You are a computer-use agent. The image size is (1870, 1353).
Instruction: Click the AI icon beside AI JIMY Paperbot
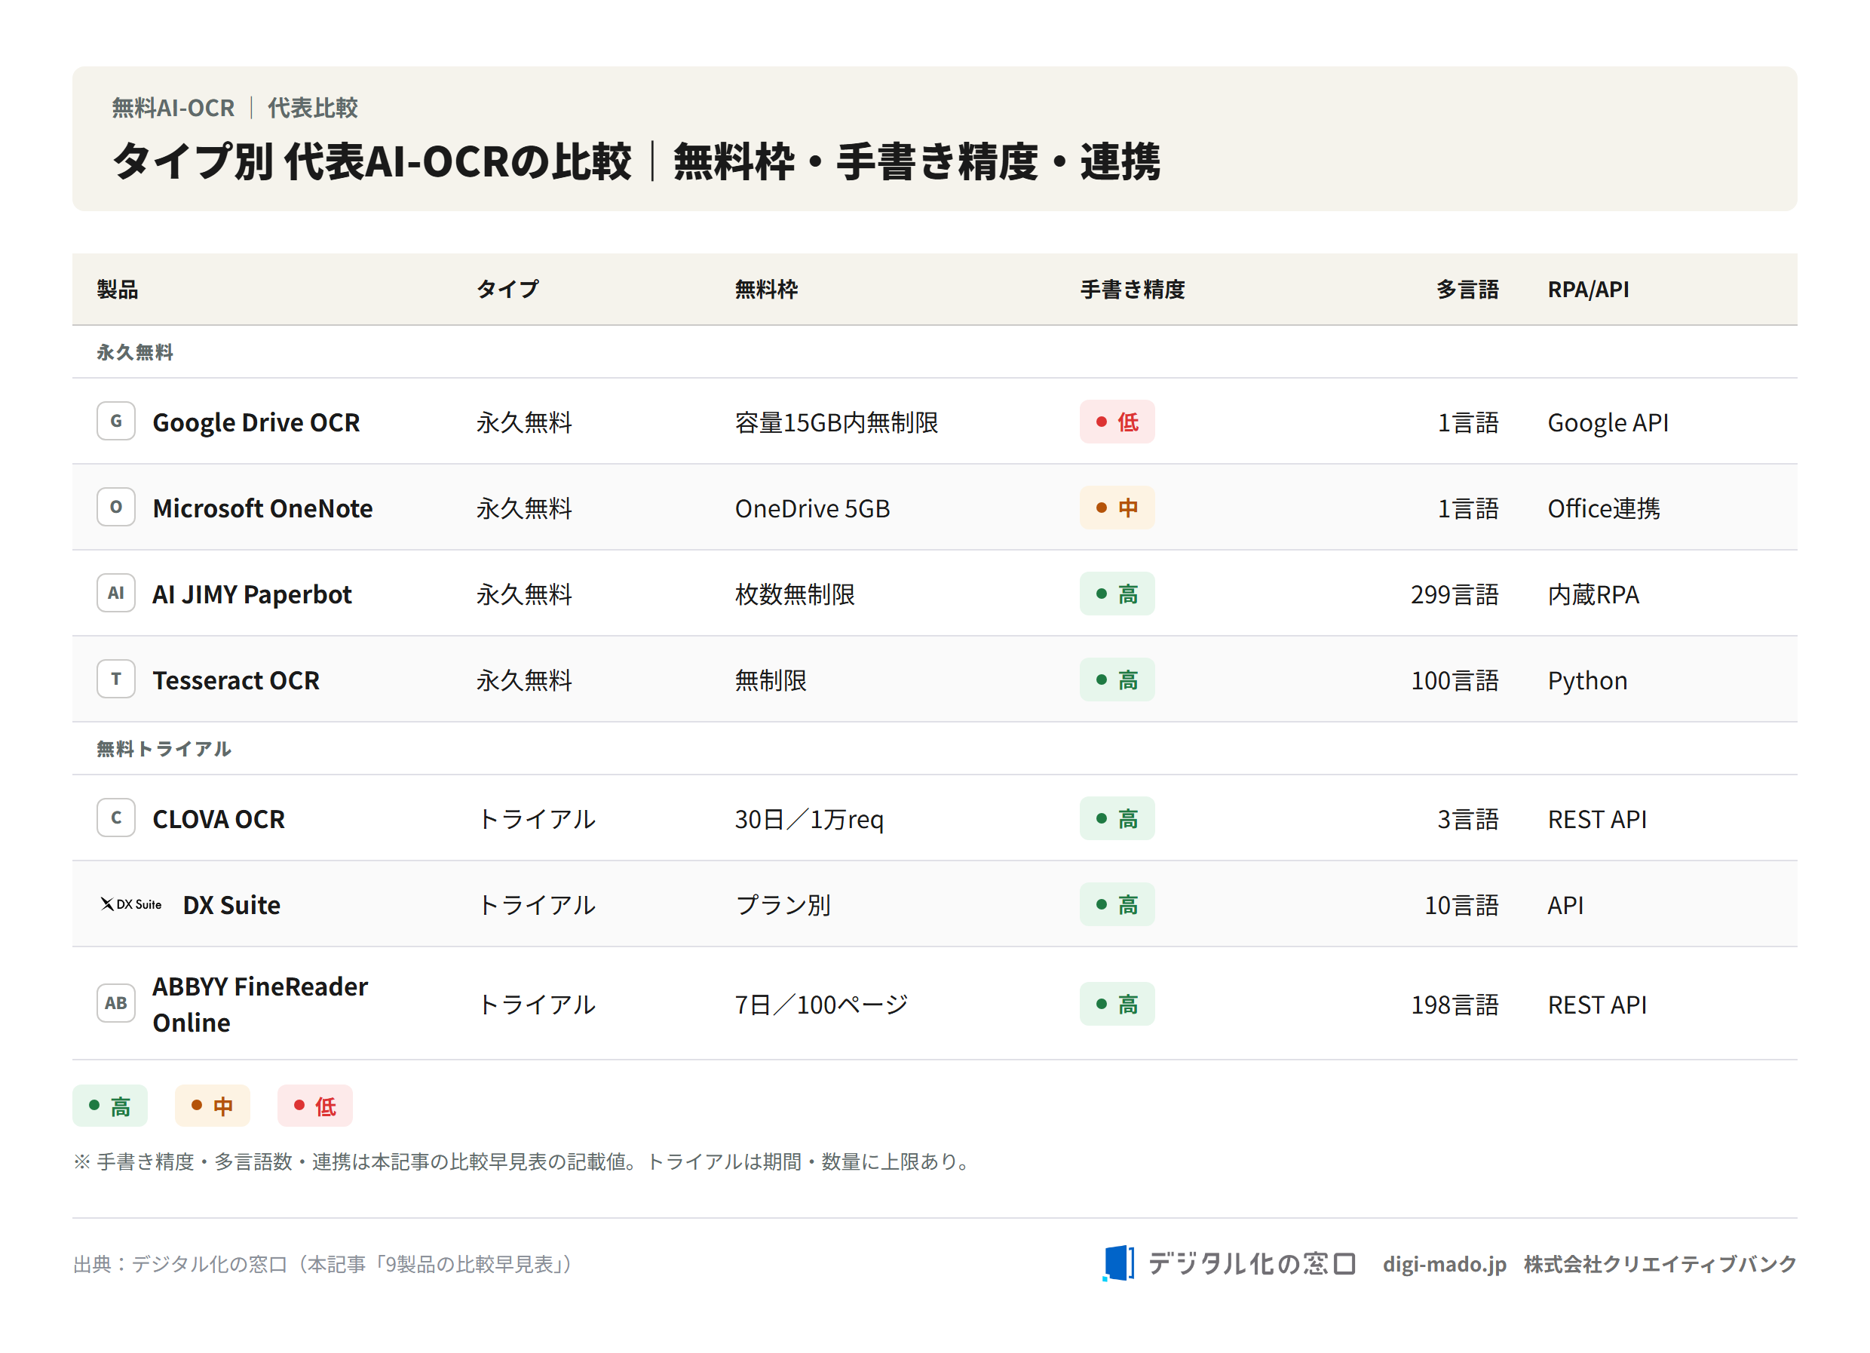116,593
